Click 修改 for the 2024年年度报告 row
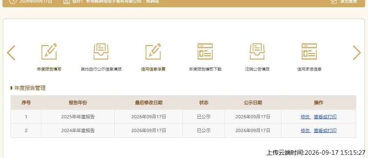The image size is (368, 158). [x=305, y=130]
